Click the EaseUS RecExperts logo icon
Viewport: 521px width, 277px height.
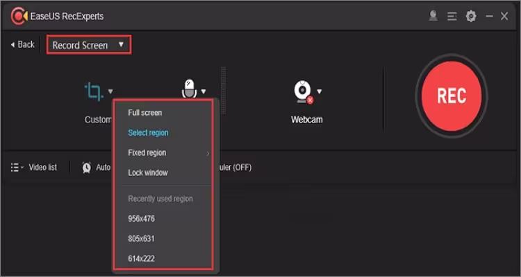point(19,16)
